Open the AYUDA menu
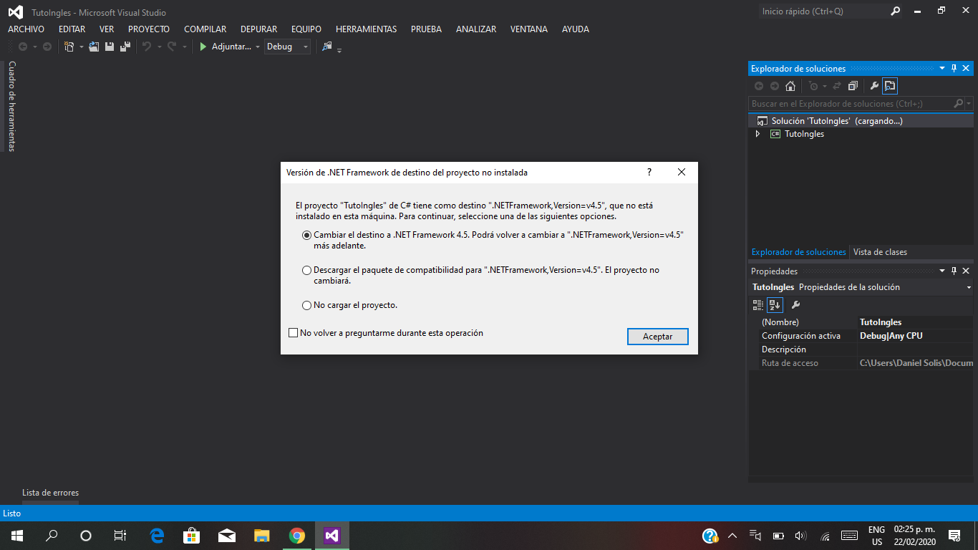The height and width of the screenshot is (550, 978). [x=576, y=29]
